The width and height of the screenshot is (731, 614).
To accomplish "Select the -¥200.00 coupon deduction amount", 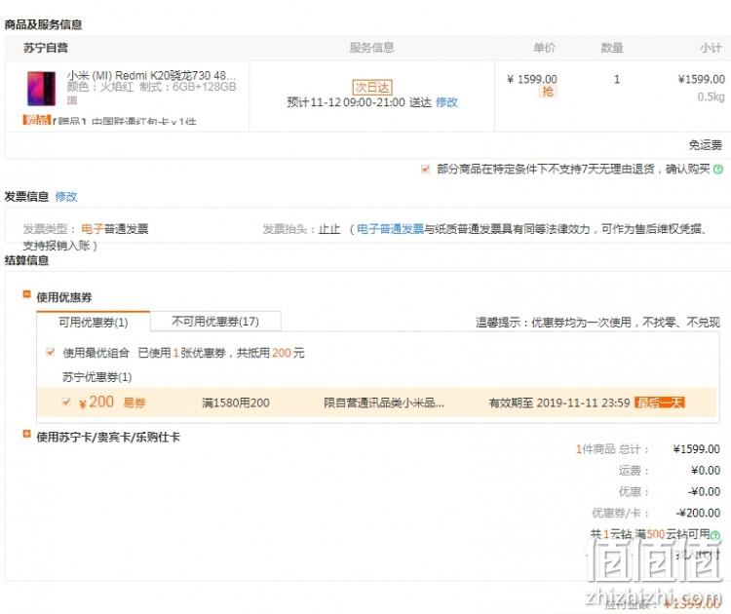I will 698,513.
